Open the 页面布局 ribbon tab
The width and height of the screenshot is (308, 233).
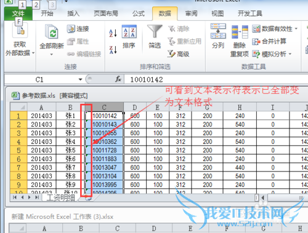(106, 14)
